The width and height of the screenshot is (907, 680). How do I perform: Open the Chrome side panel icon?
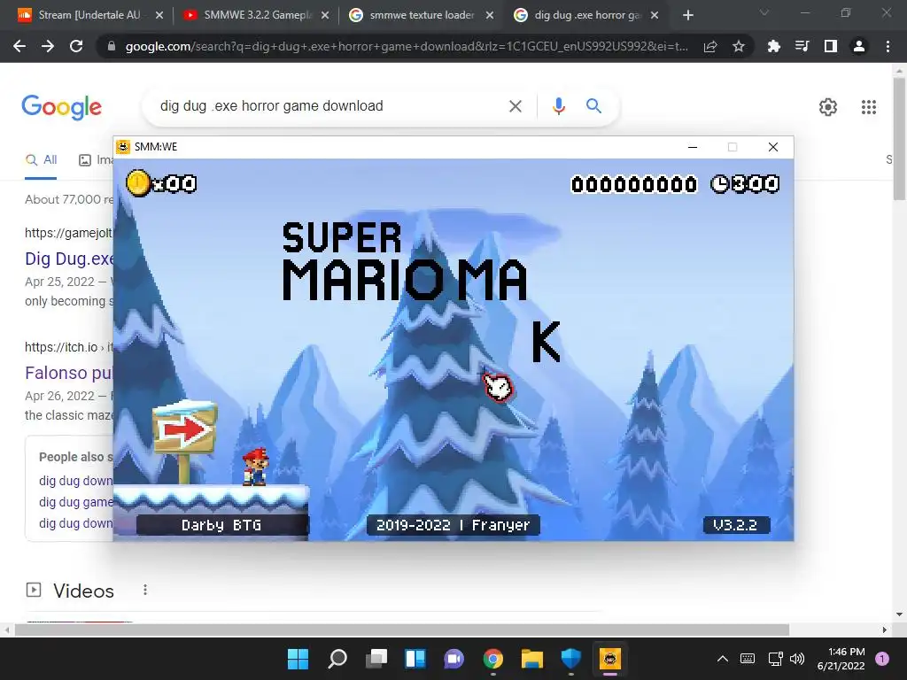[x=831, y=46]
